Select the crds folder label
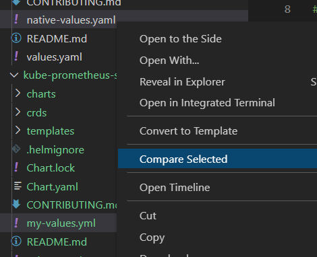Image resolution: width=317 pixels, height=257 pixels. click(x=36, y=113)
